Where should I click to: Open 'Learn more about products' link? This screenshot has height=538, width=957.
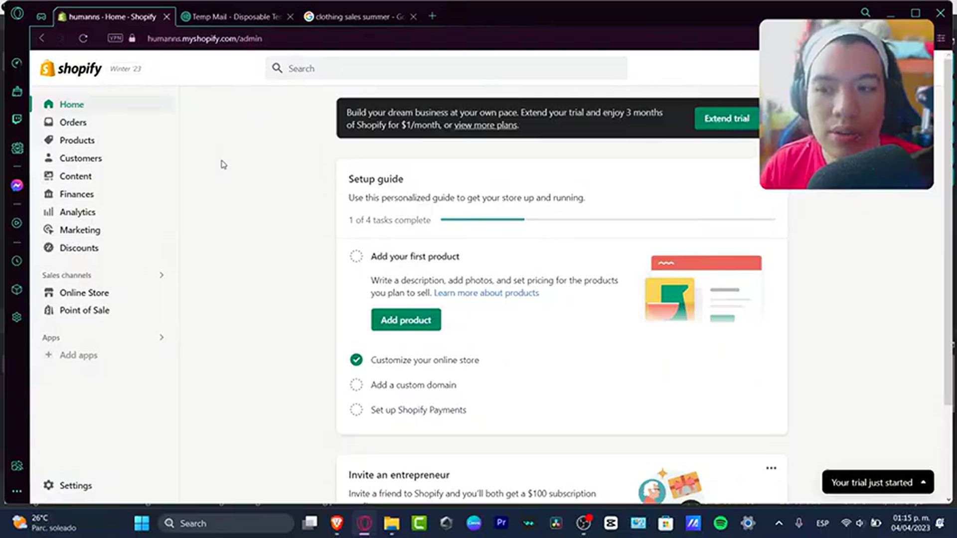tap(486, 293)
